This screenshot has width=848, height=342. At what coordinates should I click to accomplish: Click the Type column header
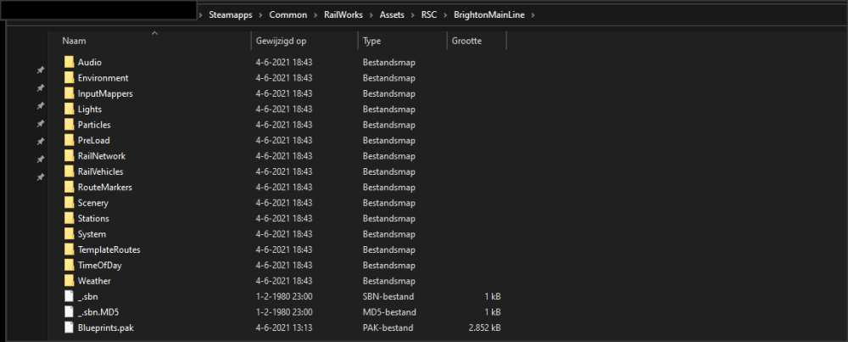(x=371, y=41)
